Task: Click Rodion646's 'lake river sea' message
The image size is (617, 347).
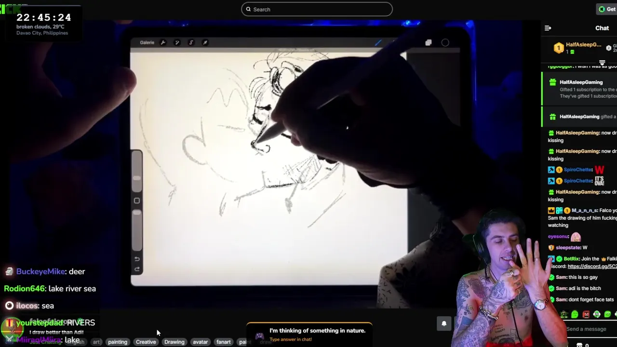Action: click(x=50, y=289)
